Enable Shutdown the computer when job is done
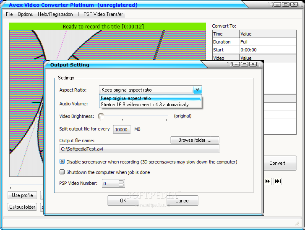Image resolution: width=305 pixels, height=230 pixels. click(62, 172)
